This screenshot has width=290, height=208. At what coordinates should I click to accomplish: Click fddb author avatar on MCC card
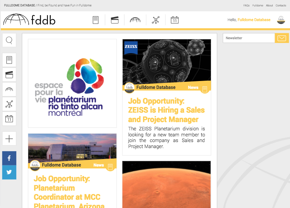(x=35, y=165)
